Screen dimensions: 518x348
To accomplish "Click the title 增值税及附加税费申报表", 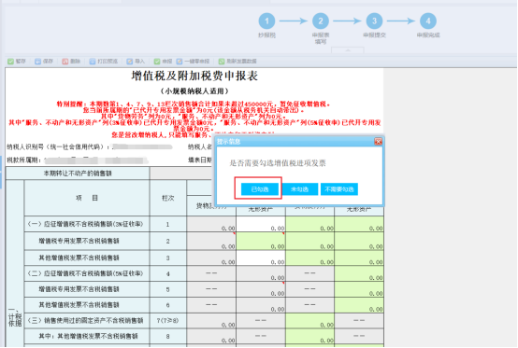I will [194, 77].
